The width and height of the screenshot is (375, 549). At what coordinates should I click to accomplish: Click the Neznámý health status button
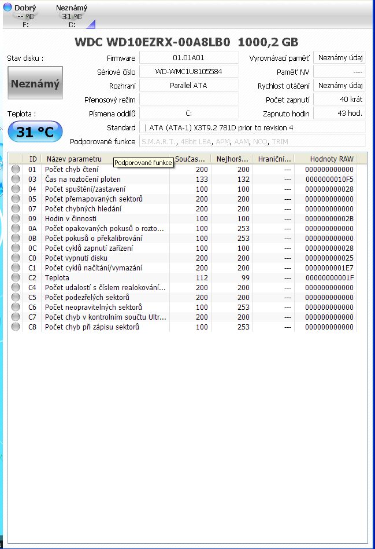pos(35,84)
